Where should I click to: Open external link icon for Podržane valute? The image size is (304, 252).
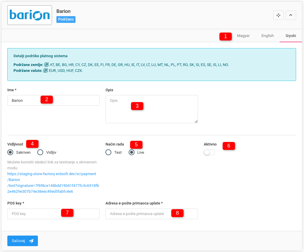[46, 71]
